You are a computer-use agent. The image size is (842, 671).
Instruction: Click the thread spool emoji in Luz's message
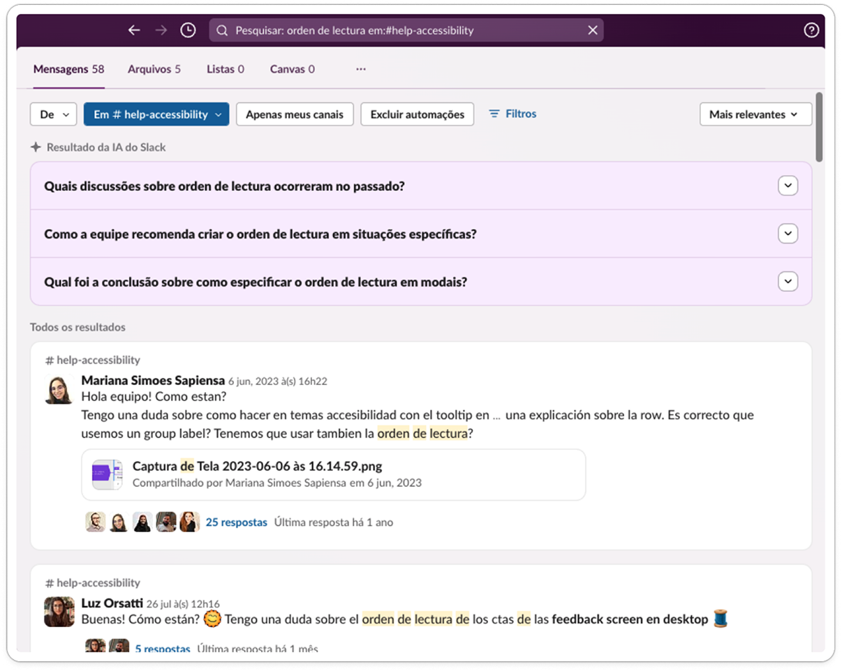(x=721, y=619)
